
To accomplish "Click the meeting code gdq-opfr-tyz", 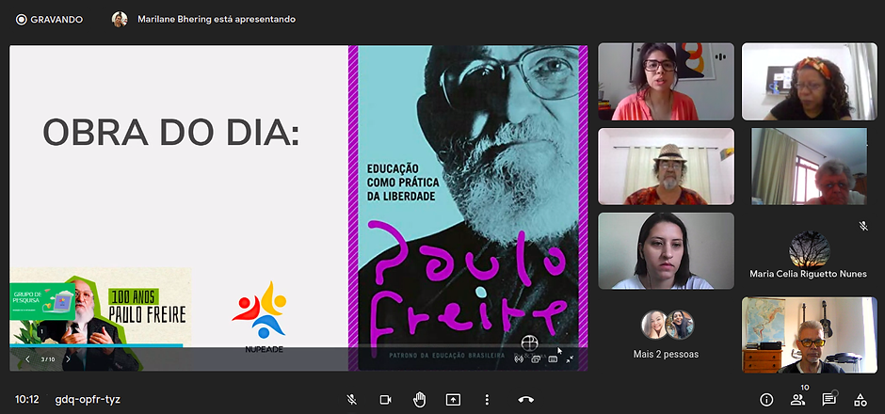I will tap(88, 400).
